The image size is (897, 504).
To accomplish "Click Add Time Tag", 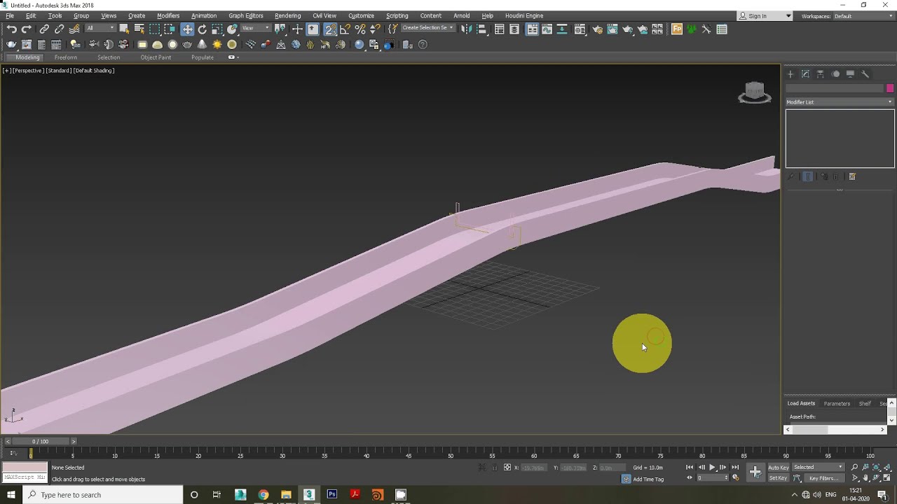I will (x=648, y=479).
